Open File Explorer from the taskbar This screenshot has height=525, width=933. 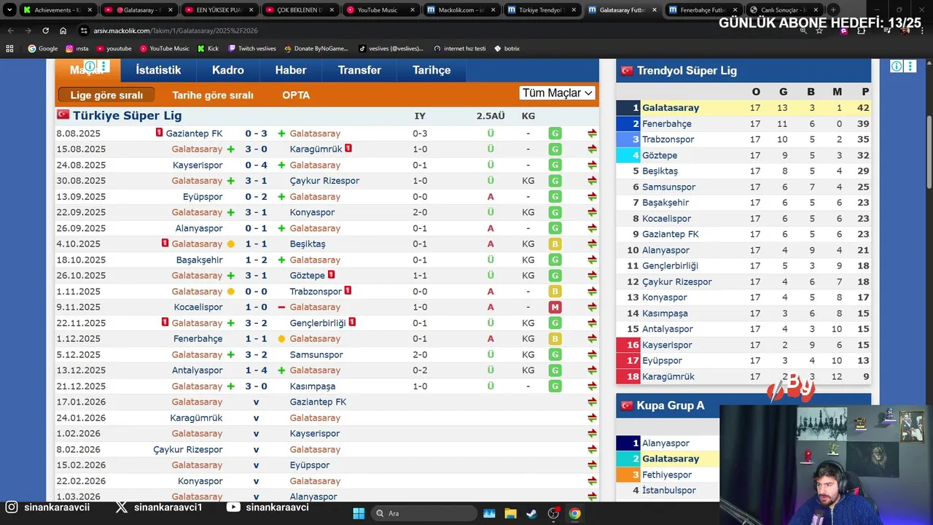coord(510,513)
